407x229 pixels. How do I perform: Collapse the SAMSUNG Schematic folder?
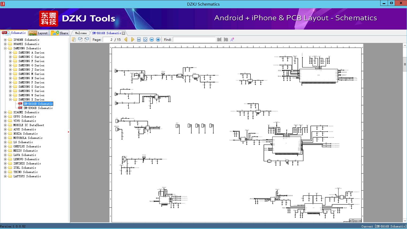tap(5, 48)
